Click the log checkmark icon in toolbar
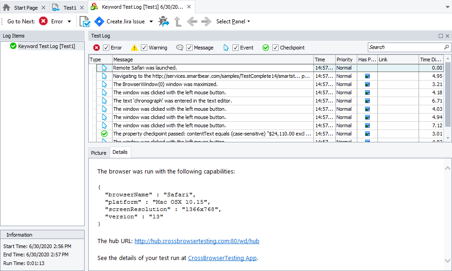This screenshot has width=452, height=271. [x=85, y=22]
